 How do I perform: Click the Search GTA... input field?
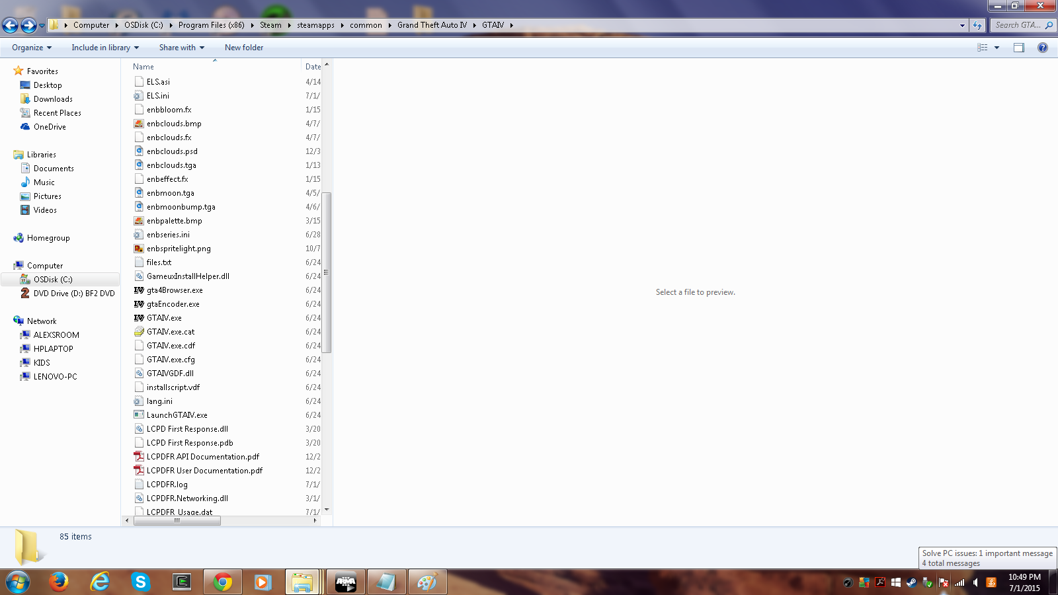1022,25
